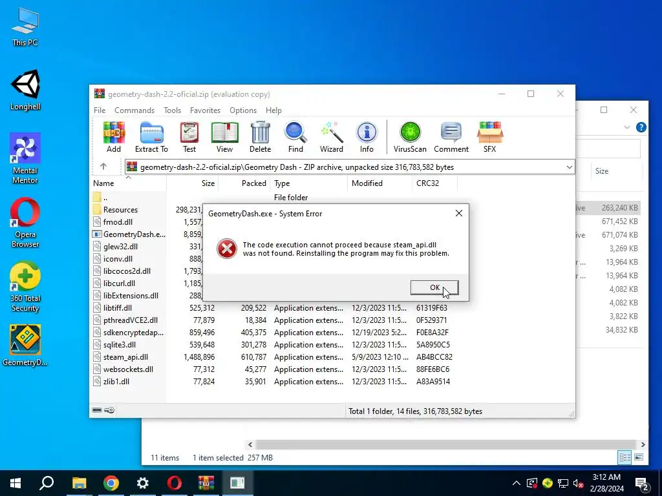662x496 pixels.
Task: Switch Explorer to details view button
Action: tap(625, 457)
